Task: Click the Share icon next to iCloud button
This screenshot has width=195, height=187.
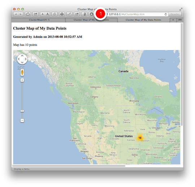Action: tap(35, 14)
